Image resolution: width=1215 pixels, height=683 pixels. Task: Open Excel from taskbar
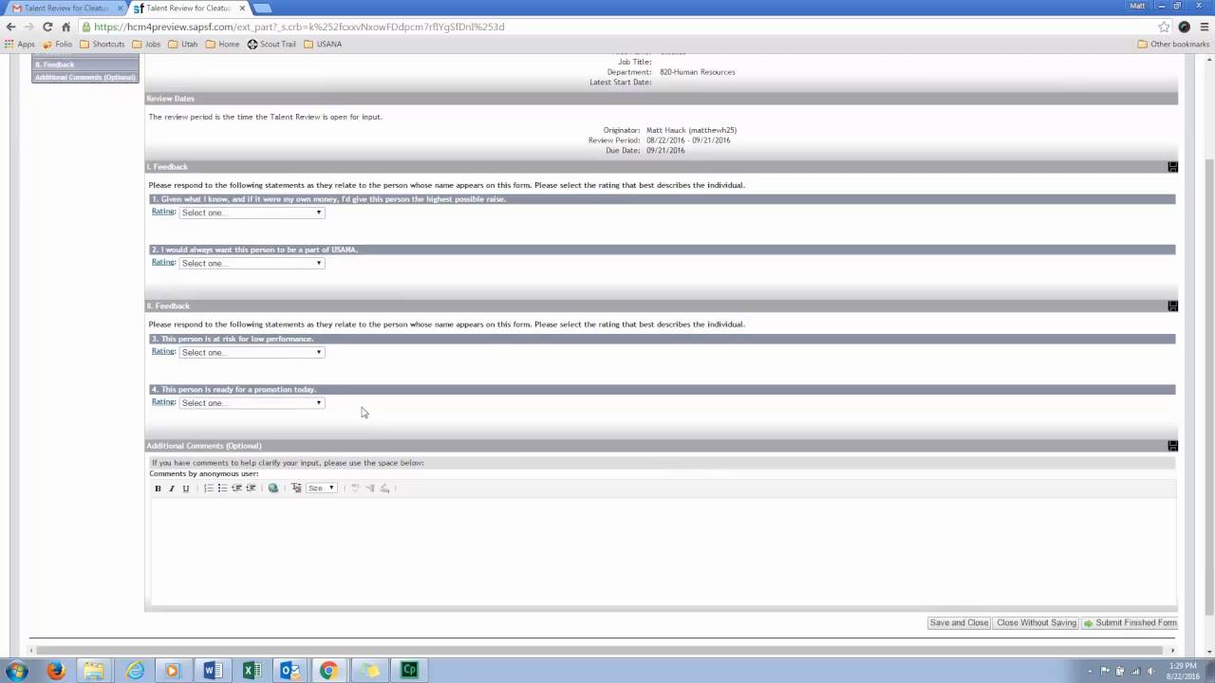click(x=252, y=671)
